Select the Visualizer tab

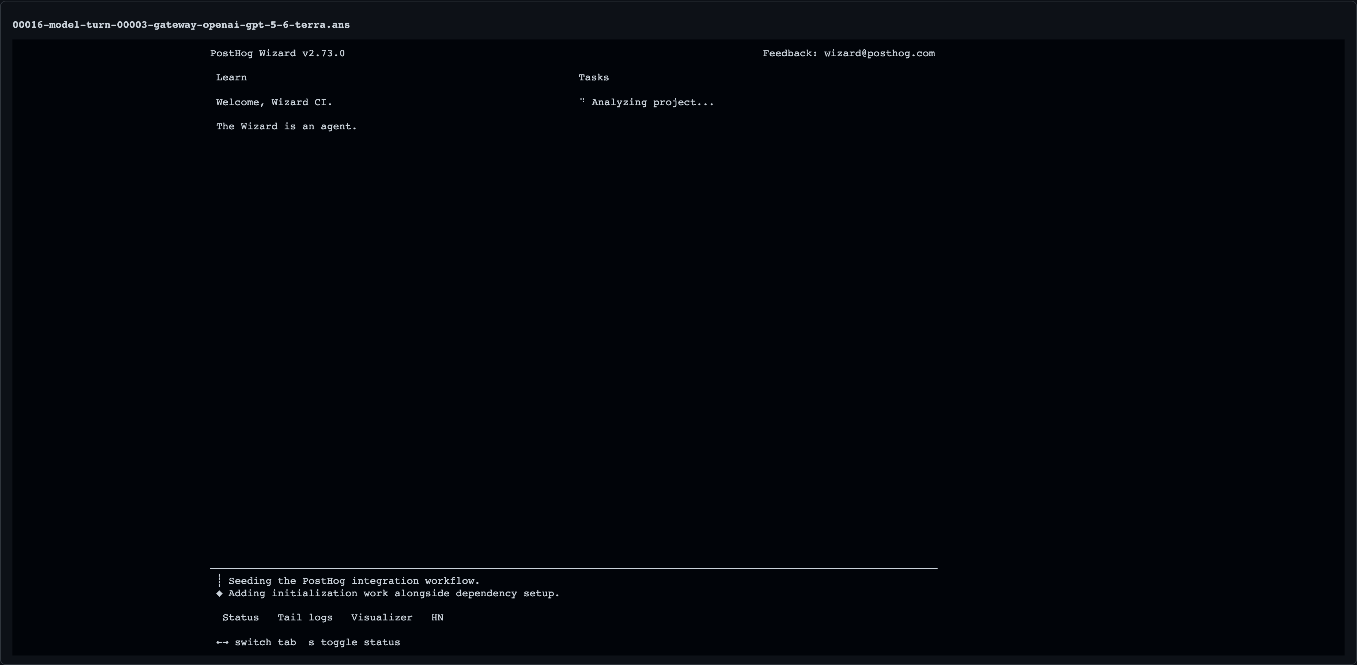pos(382,617)
